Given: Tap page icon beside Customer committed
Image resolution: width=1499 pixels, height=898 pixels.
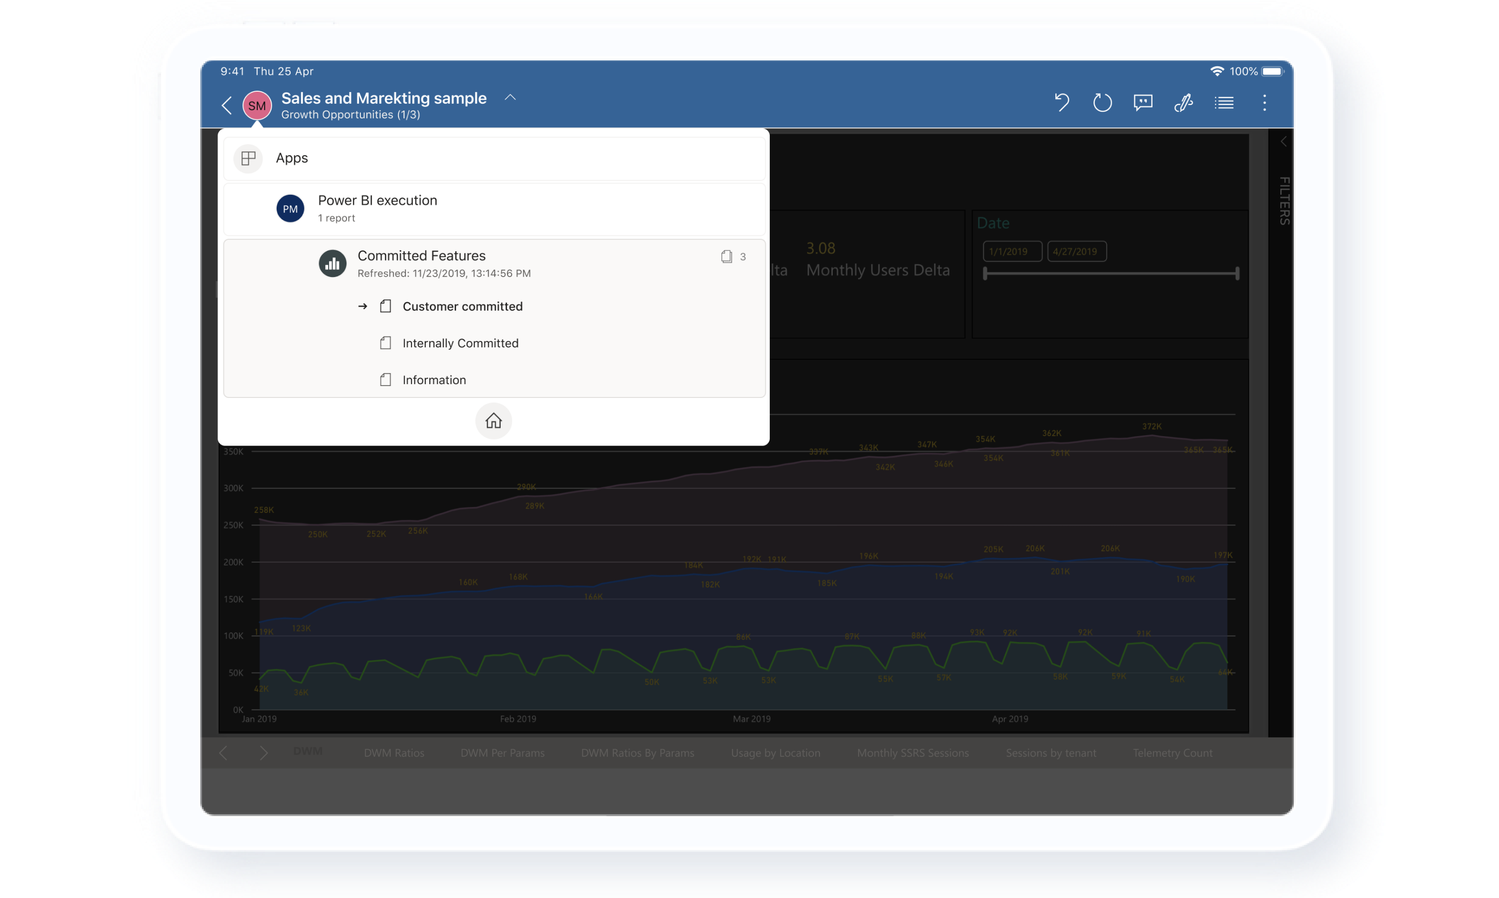Looking at the screenshot, I should (386, 306).
